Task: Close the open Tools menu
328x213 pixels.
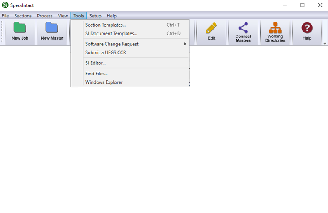Action: [x=79, y=16]
